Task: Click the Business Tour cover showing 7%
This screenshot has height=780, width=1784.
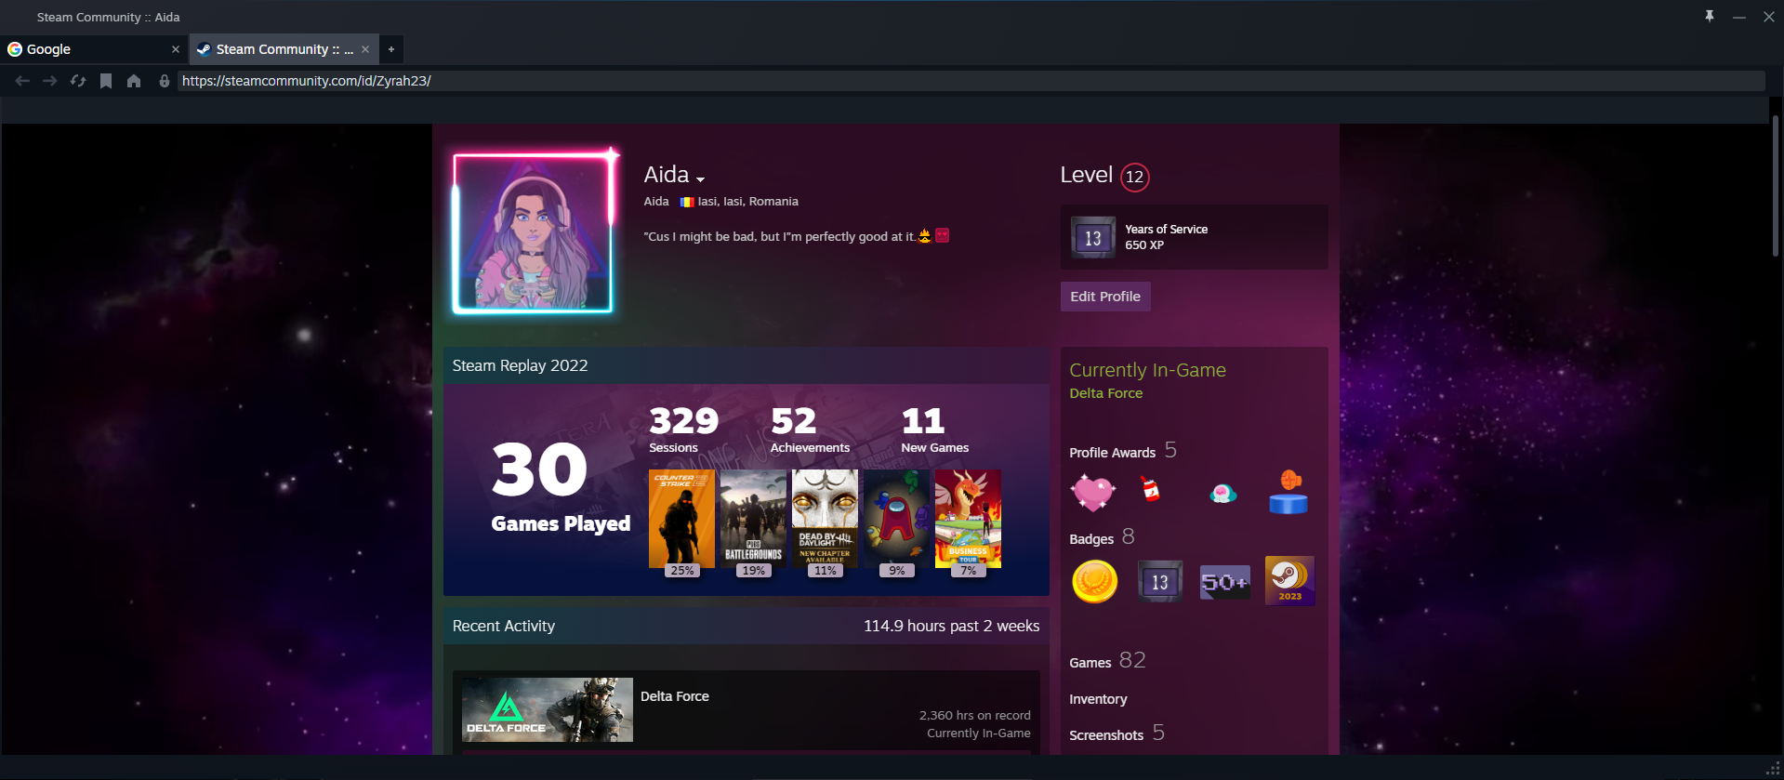Action: point(968,519)
